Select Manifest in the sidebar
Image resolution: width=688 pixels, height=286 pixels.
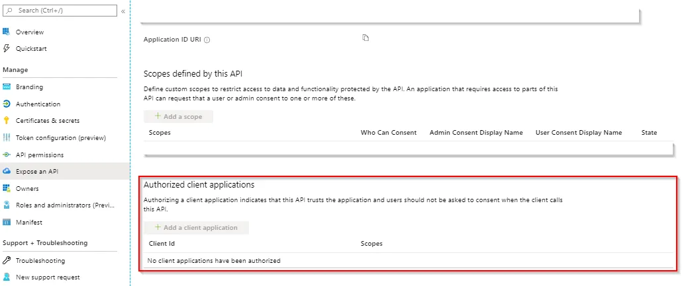pos(29,222)
